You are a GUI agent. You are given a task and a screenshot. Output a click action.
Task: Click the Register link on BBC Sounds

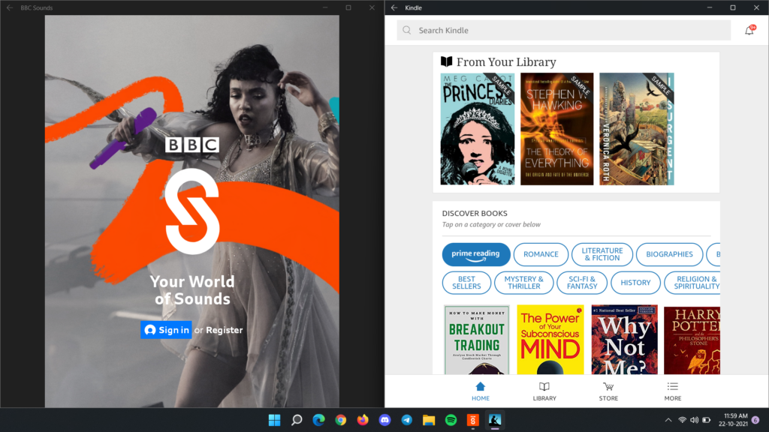(226, 329)
